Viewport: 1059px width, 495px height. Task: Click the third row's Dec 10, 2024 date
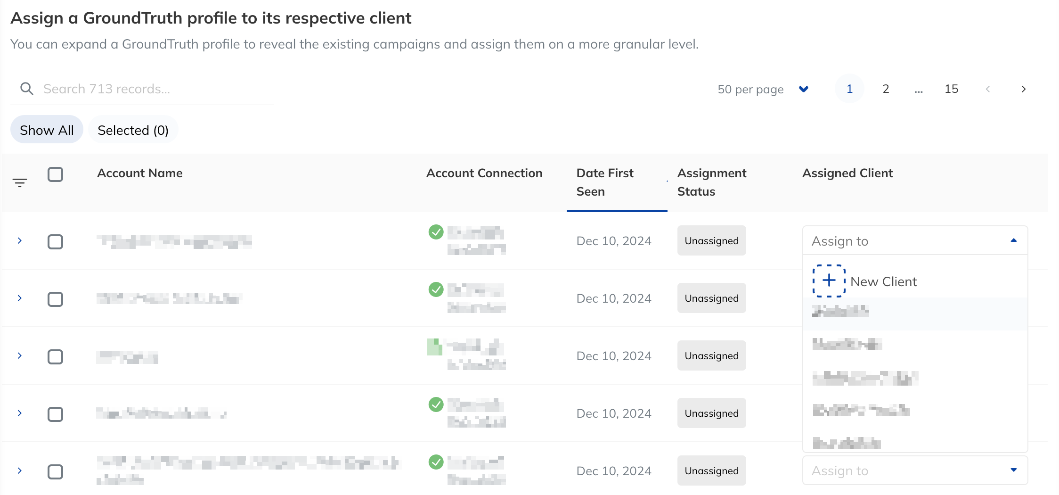pyautogui.click(x=614, y=356)
